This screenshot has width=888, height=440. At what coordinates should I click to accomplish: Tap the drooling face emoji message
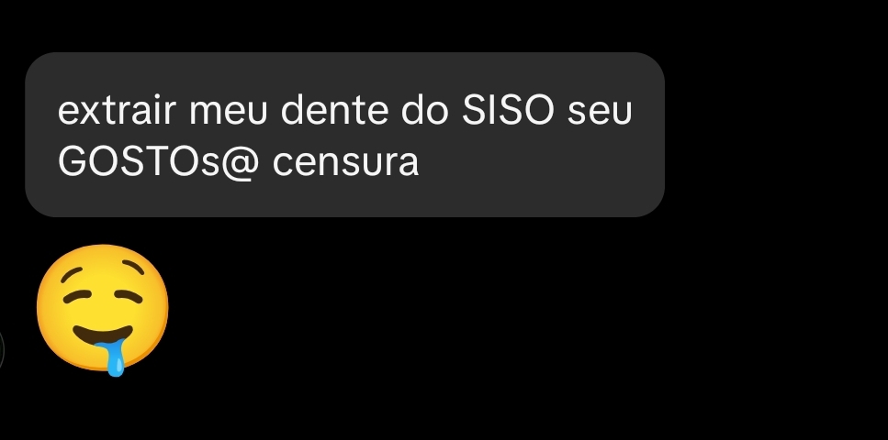(103, 309)
